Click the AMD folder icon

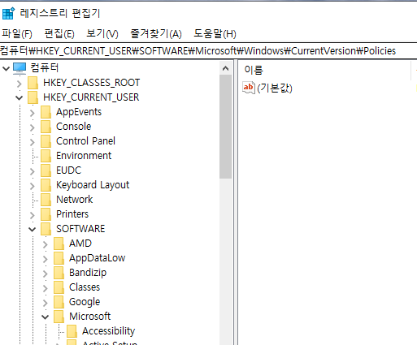pos(59,244)
